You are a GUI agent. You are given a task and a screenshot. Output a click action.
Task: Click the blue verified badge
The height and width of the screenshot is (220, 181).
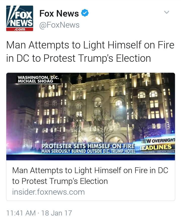(x=85, y=13)
